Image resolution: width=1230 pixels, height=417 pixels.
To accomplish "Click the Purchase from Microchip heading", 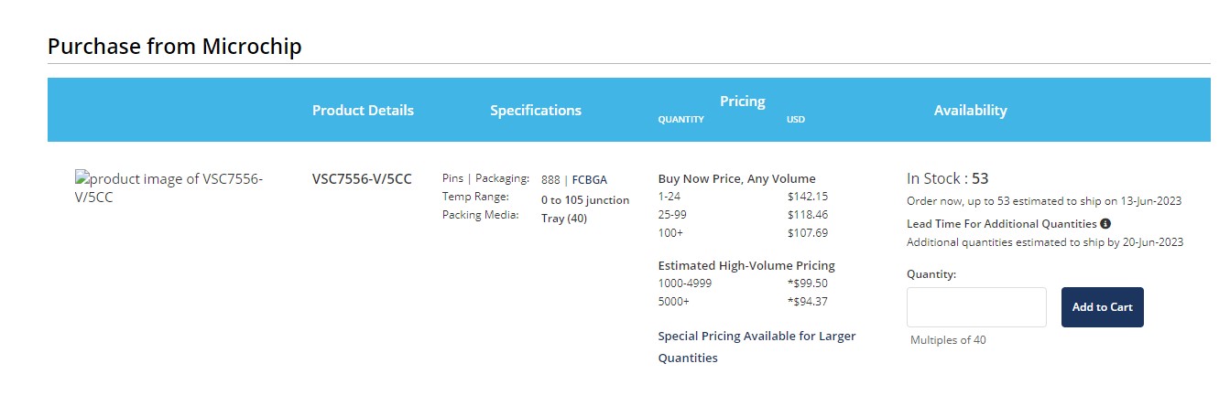I will [x=174, y=47].
